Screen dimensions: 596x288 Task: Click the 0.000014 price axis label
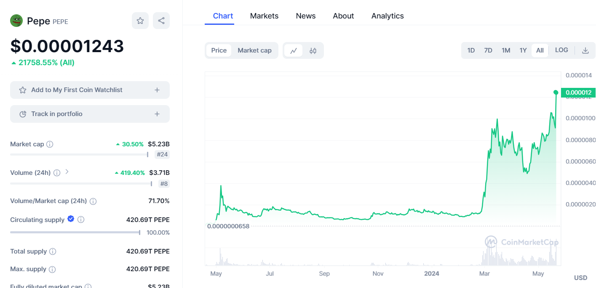click(578, 75)
